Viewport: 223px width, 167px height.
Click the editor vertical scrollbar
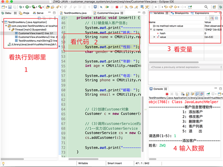click(143, 124)
